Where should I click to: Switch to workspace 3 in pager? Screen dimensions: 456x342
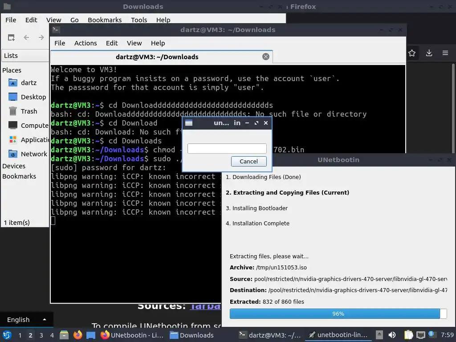(x=41, y=335)
